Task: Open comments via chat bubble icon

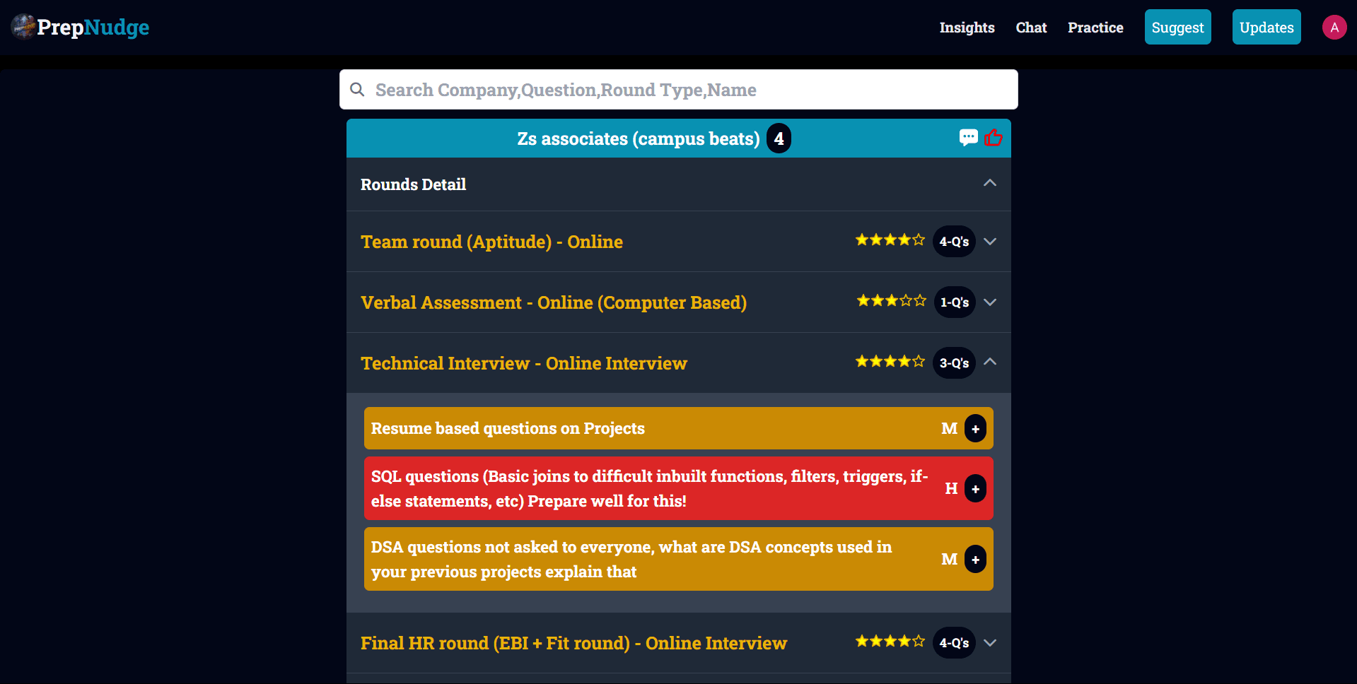Action: tap(968, 137)
